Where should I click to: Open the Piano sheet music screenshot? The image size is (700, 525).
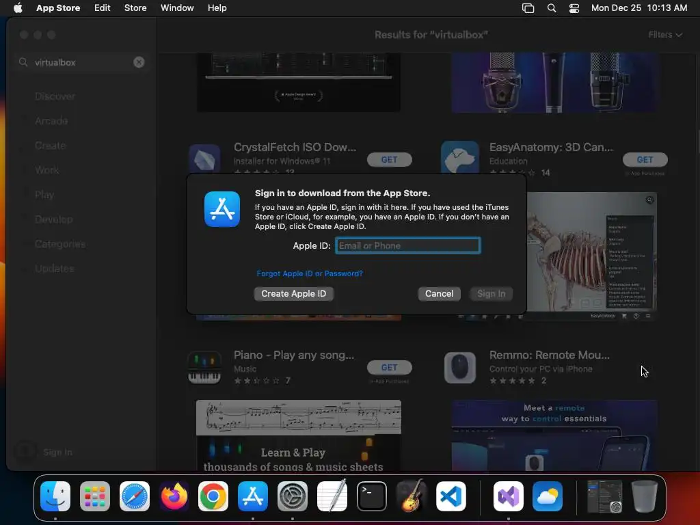[x=299, y=435]
